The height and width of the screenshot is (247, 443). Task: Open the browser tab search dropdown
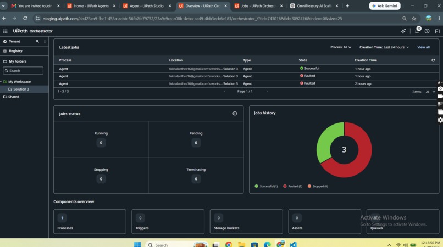click(3, 5)
